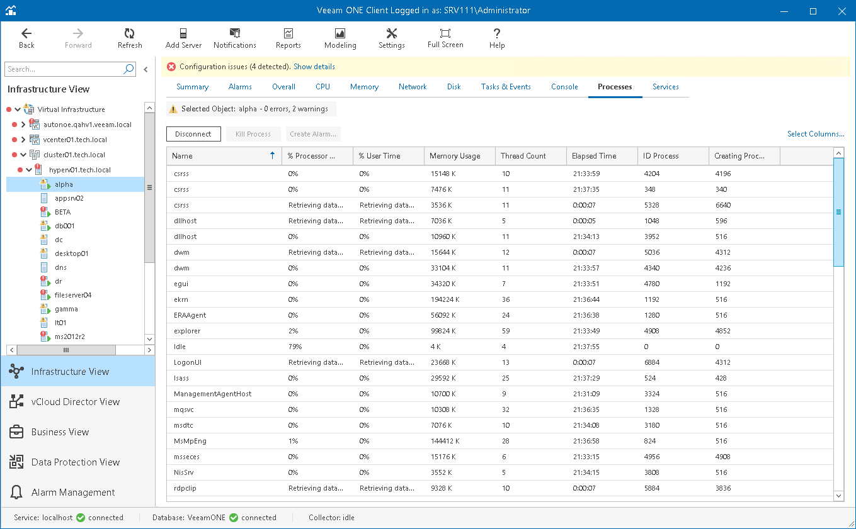The image size is (856, 529).
Task: Launch the Modeling tool
Action: tap(340, 38)
